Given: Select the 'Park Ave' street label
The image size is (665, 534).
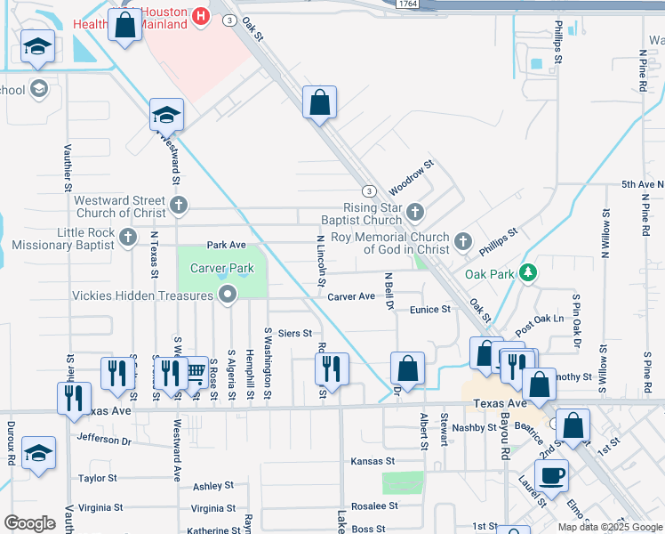Looking at the screenshot, I should pyautogui.click(x=226, y=245).
